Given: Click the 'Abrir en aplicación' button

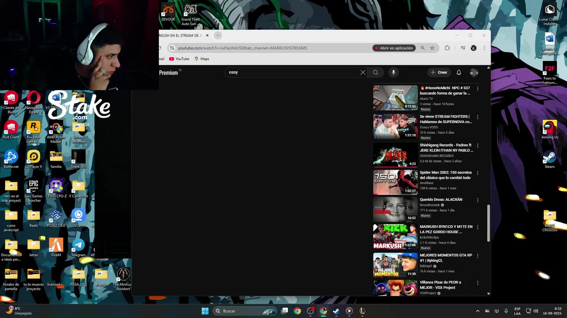Looking at the screenshot, I should click(x=394, y=48).
